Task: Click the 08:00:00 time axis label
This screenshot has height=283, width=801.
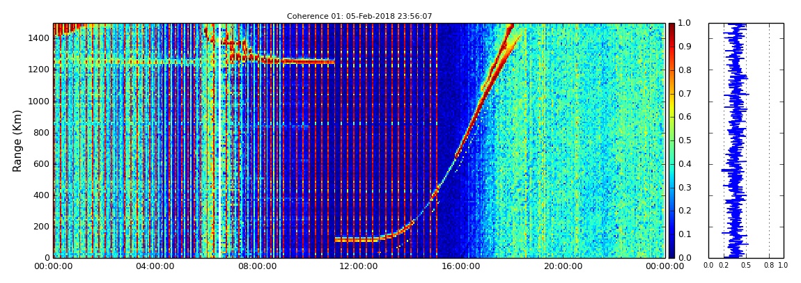Action: point(257,266)
